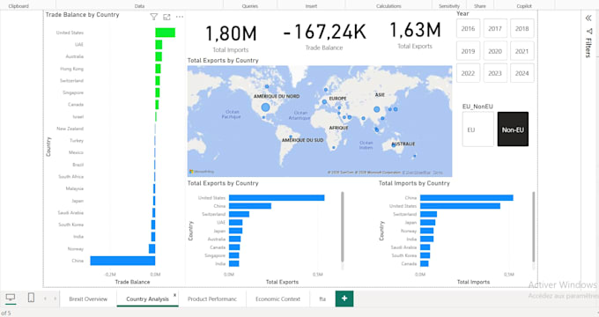This screenshot has height=317, width=599.
Task: Select year 2024 slicer
Action: [x=521, y=73]
